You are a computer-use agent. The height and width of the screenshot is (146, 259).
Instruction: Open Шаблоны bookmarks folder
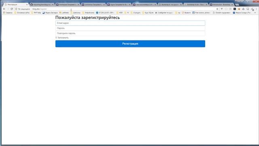(x=76, y=13)
